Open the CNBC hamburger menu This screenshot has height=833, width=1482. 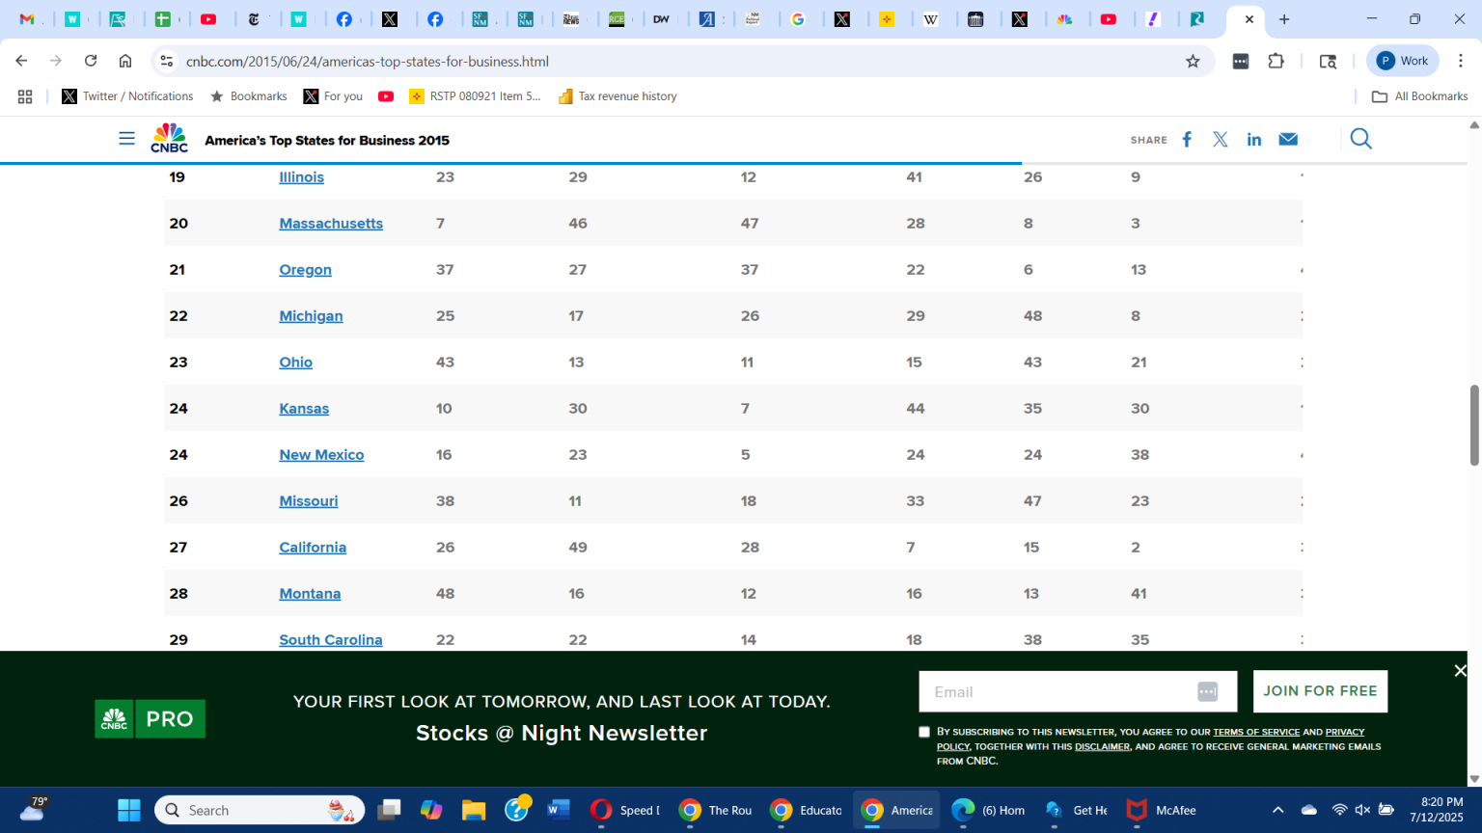(x=126, y=139)
